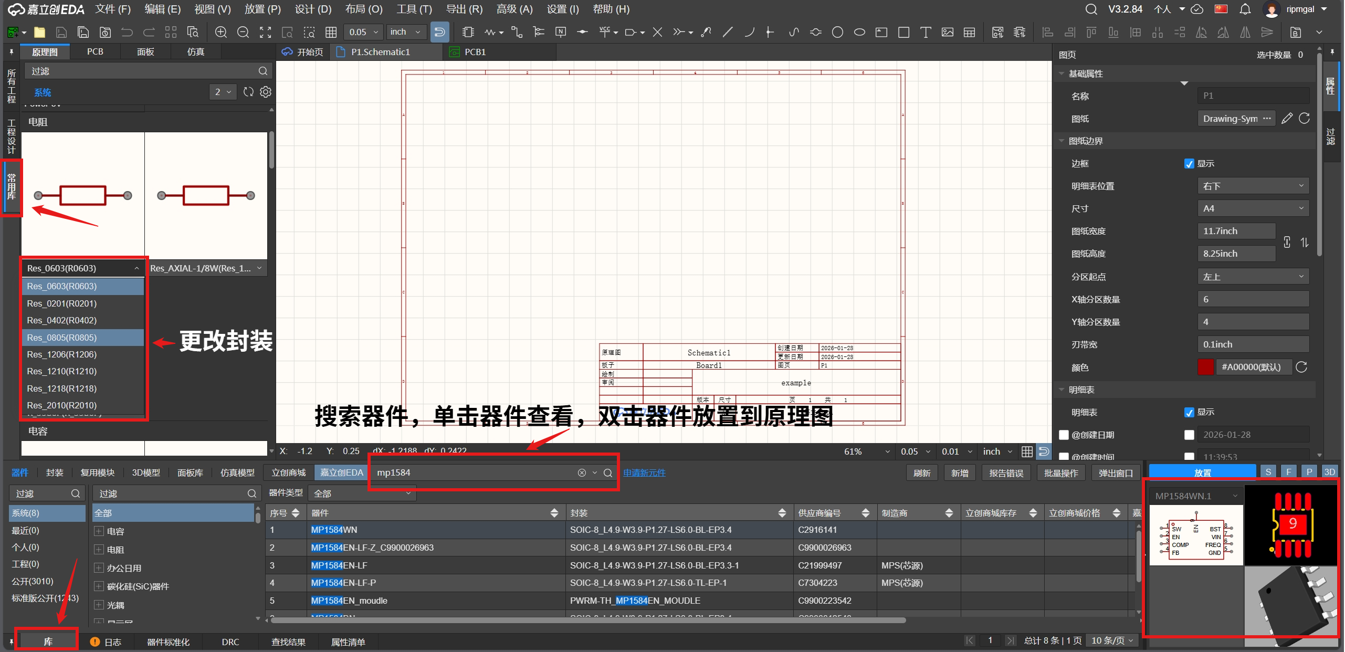The width and height of the screenshot is (1345, 652).
Task: Click the zoom in magnifier icon
Action: coord(221,33)
